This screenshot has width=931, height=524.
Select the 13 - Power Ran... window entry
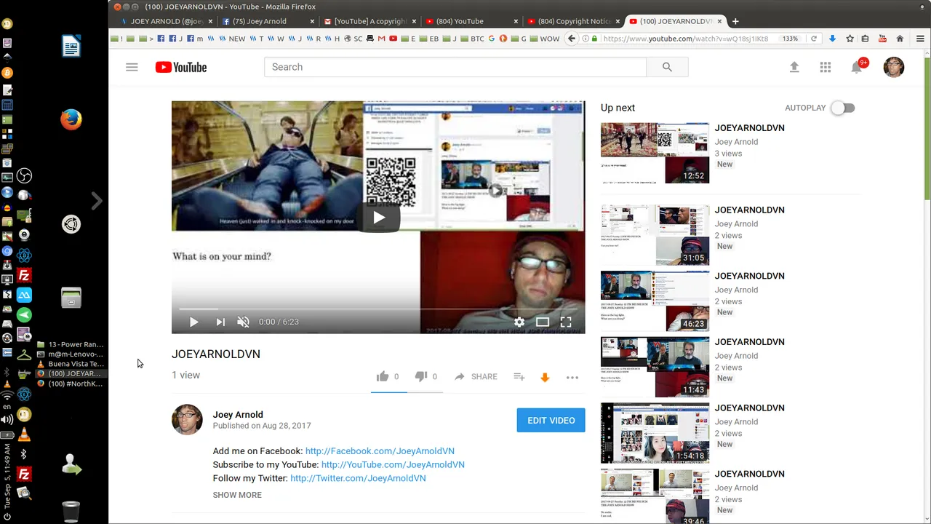coord(71,344)
